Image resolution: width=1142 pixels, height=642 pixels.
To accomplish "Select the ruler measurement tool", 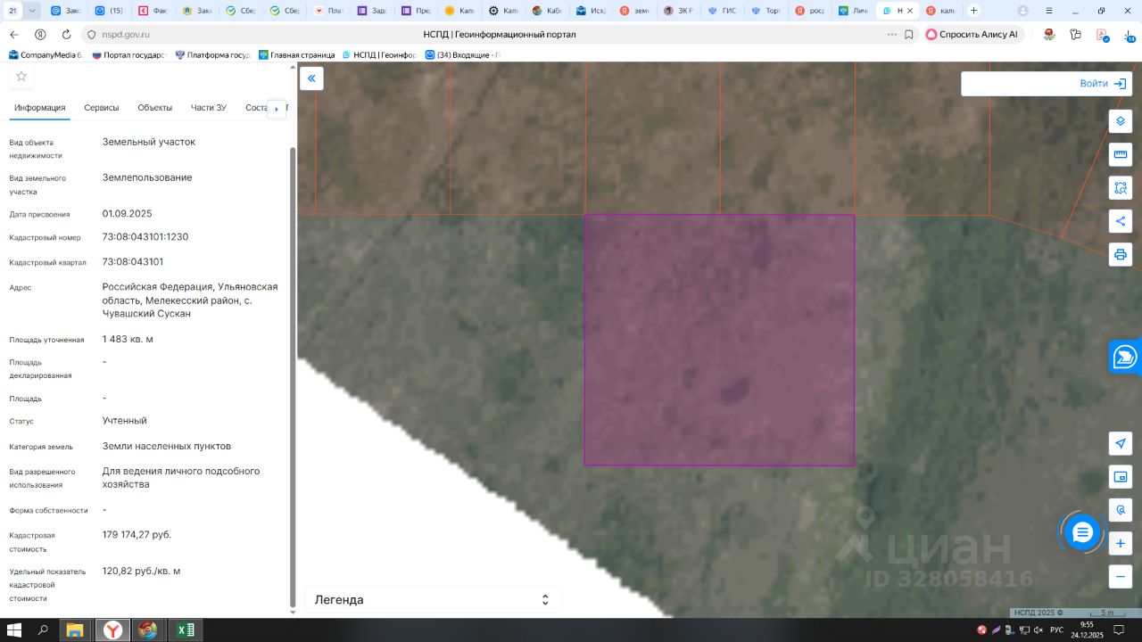I will pos(1121,155).
